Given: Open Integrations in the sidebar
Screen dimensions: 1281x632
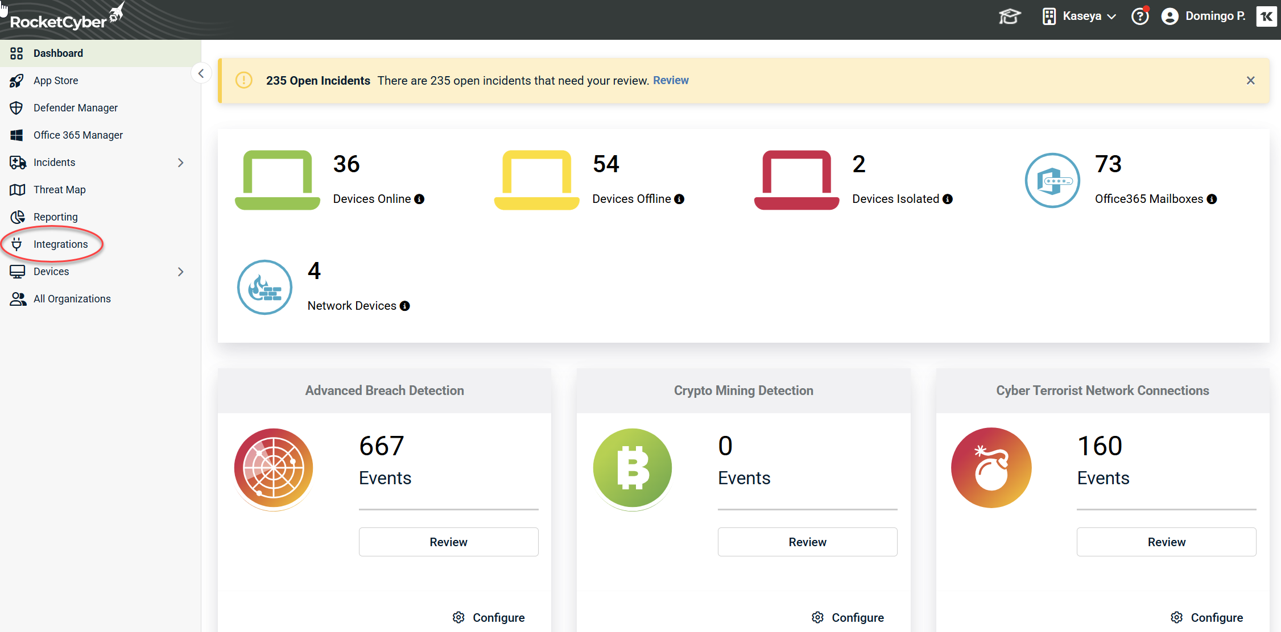Looking at the screenshot, I should (60, 244).
